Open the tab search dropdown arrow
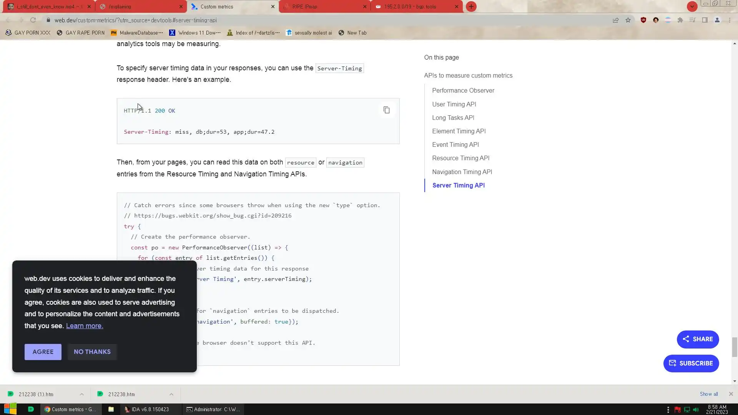 pos(692,7)
